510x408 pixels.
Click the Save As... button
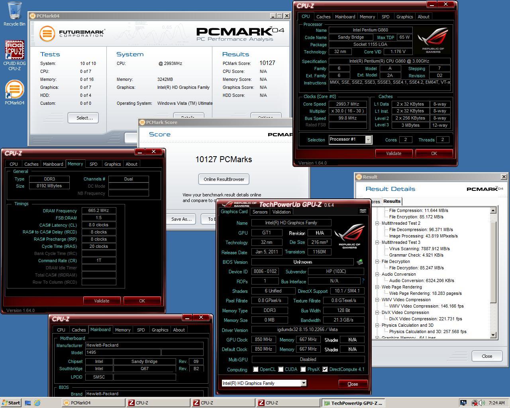[x=181, y=219]
